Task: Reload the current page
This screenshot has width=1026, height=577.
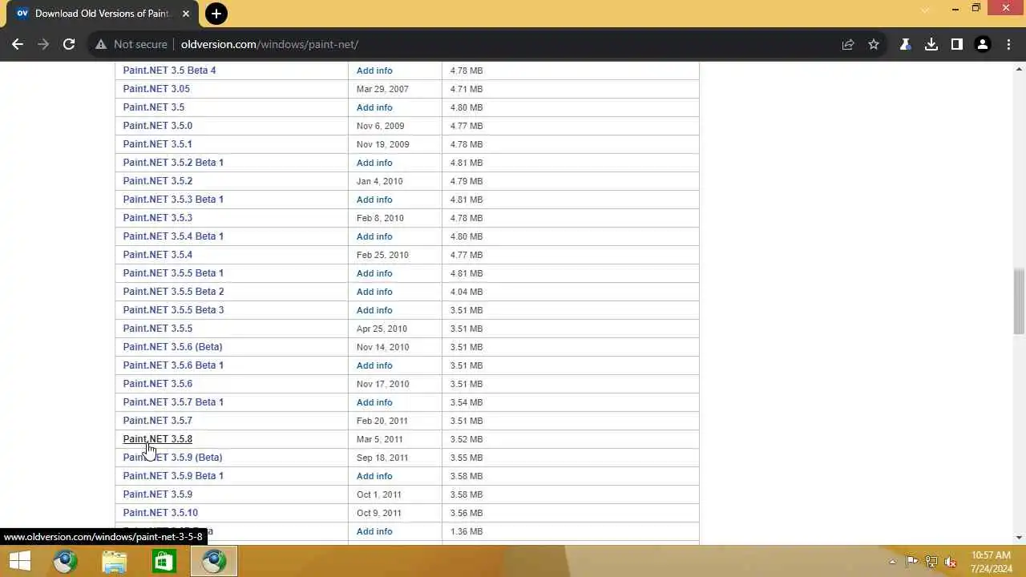Action: pos(69,44)
